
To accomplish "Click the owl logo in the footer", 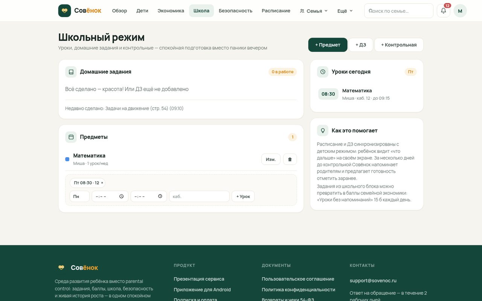I will (61, 268).
